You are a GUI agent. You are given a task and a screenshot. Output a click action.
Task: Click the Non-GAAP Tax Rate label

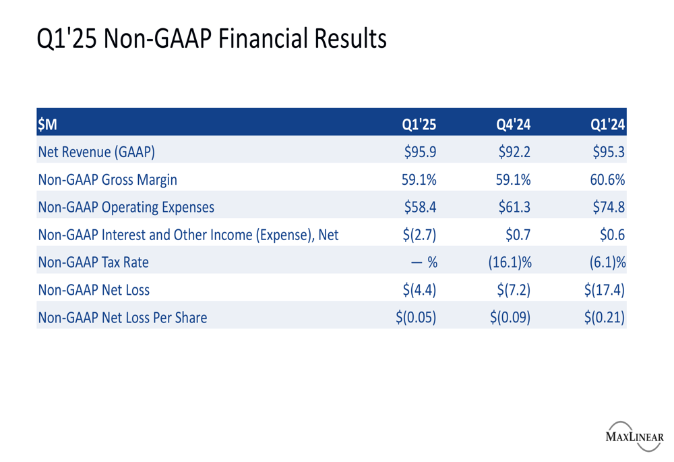coord(93,262)
